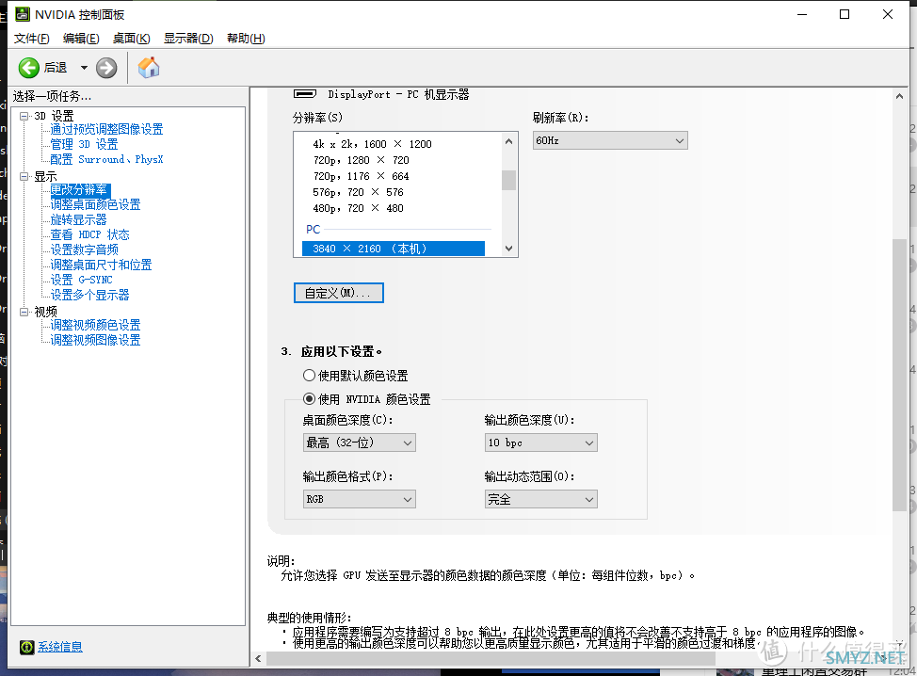The image size is (917, 676).
Task: Select 使用默认颜色设置 radio button
Action: pos(309,376)
